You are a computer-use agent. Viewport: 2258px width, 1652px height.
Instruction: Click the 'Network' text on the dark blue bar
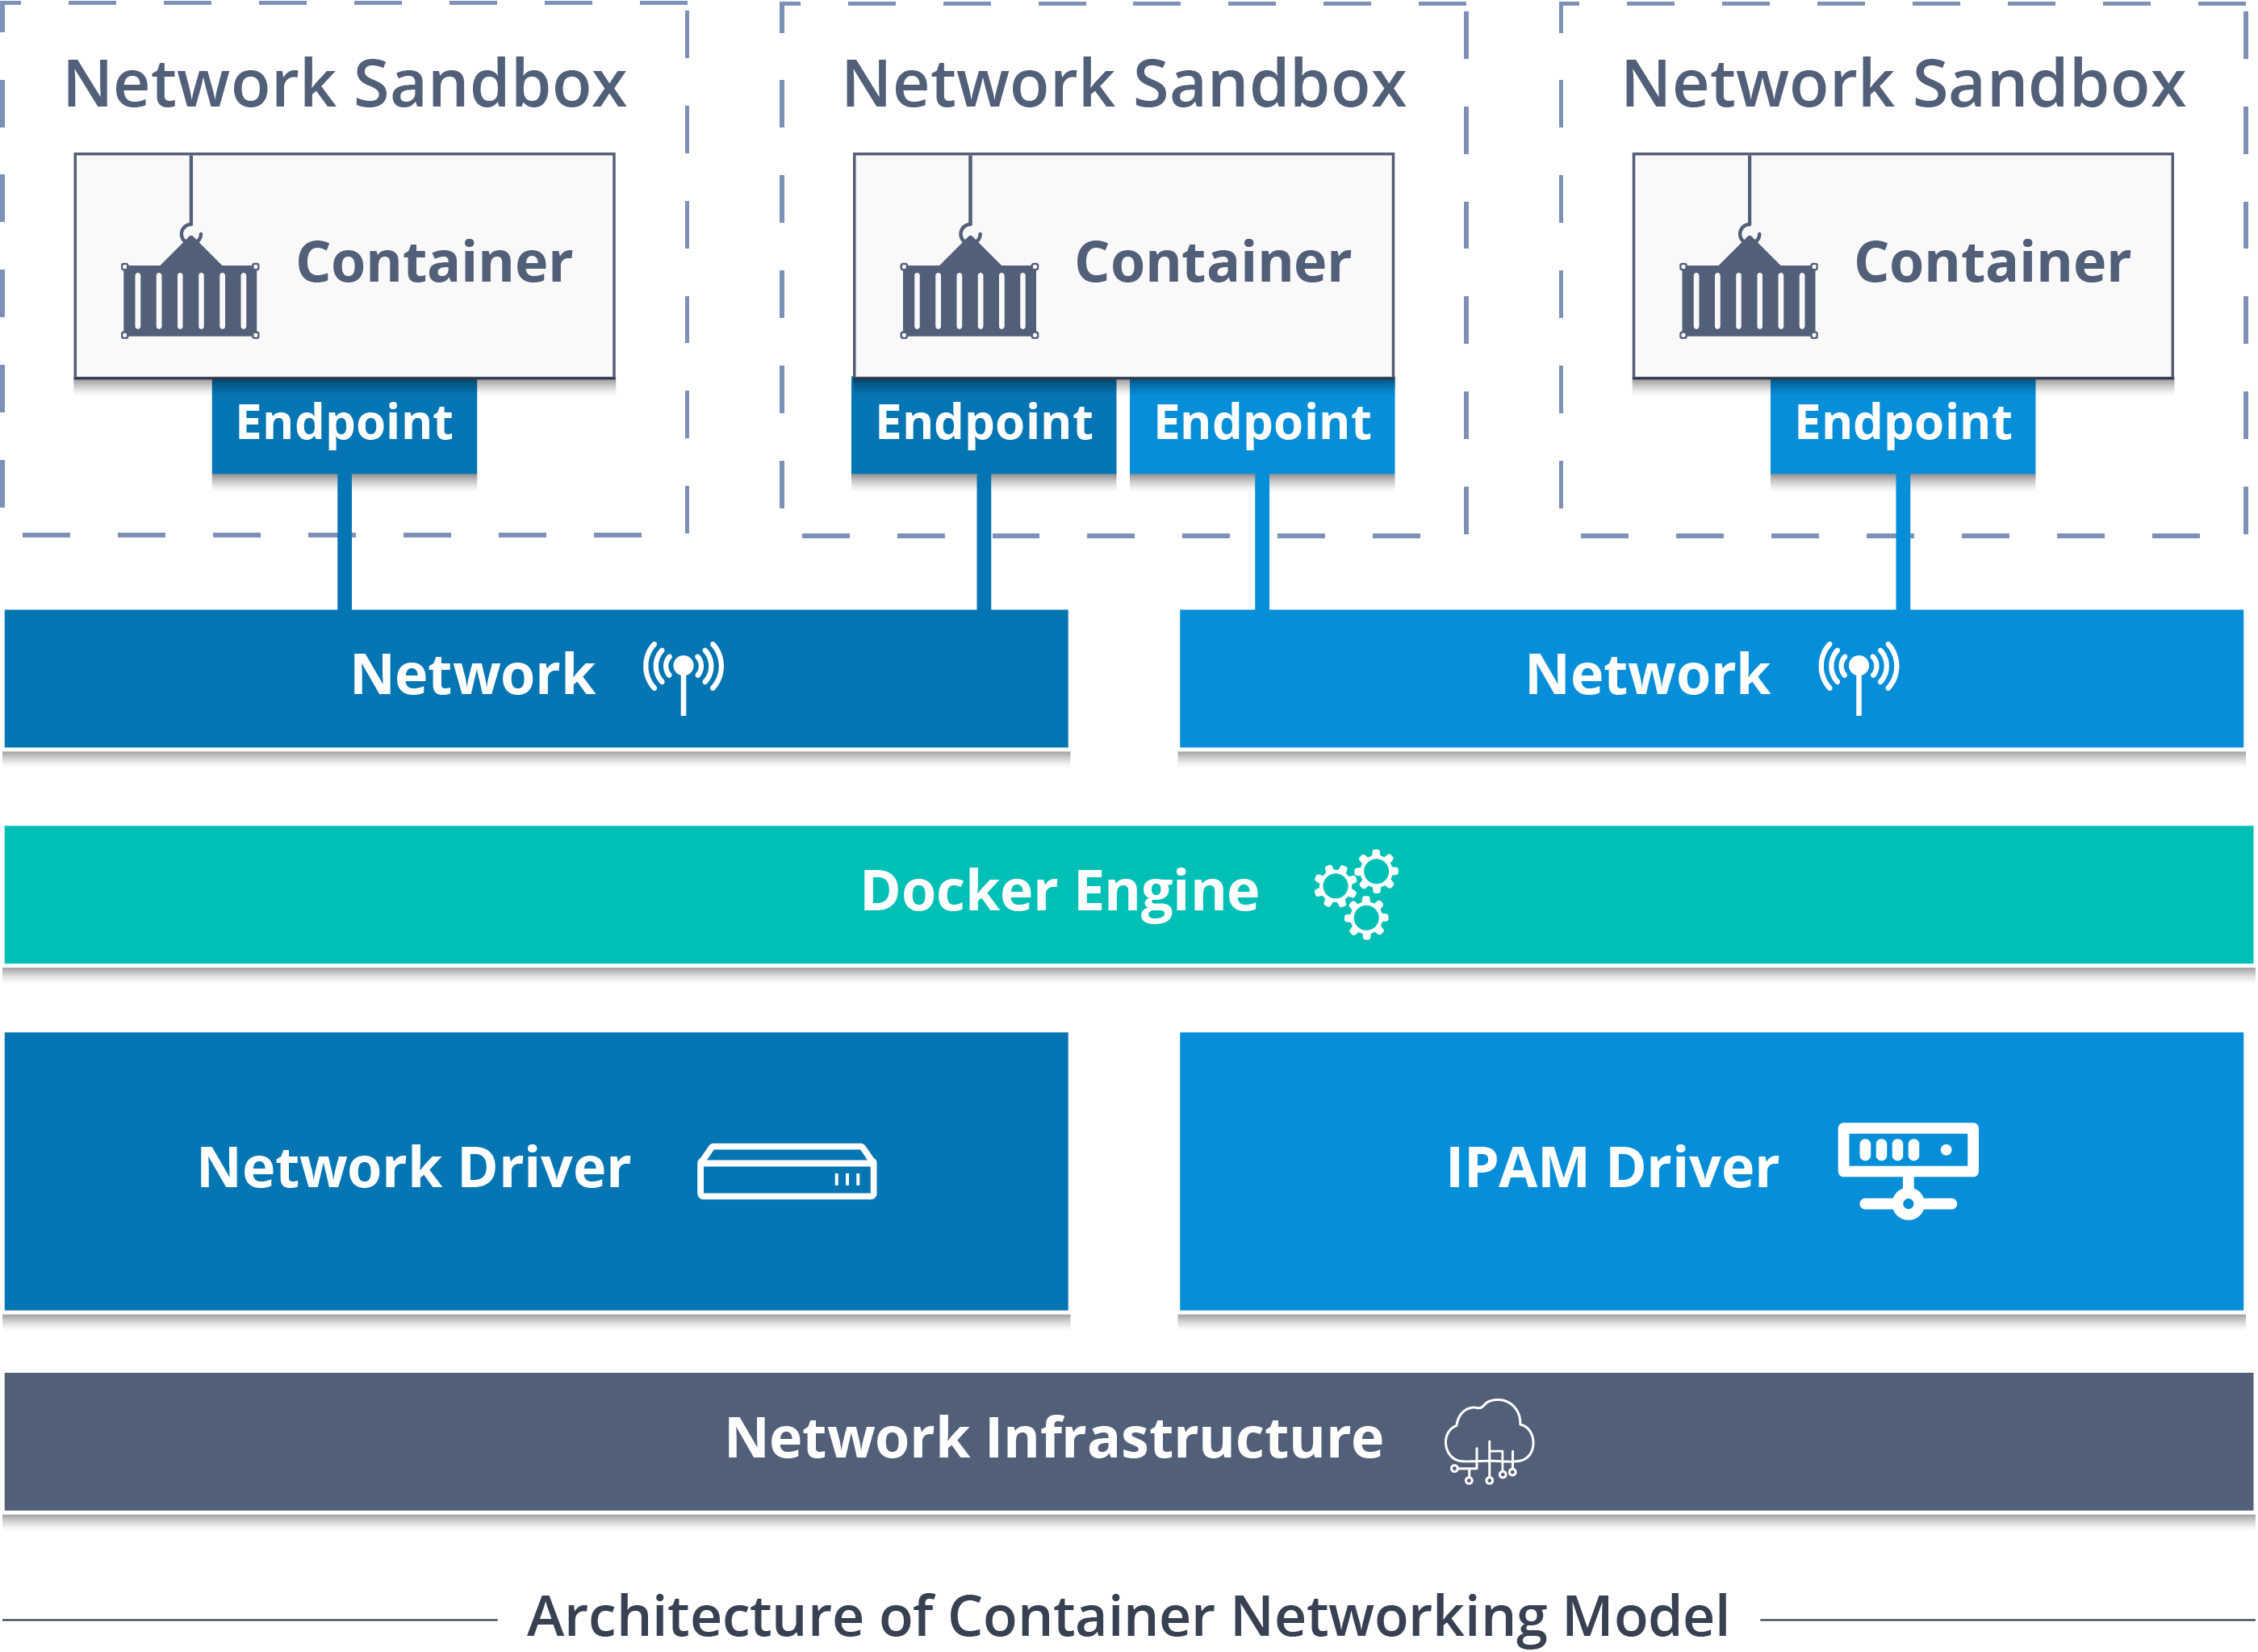(473, 674)
